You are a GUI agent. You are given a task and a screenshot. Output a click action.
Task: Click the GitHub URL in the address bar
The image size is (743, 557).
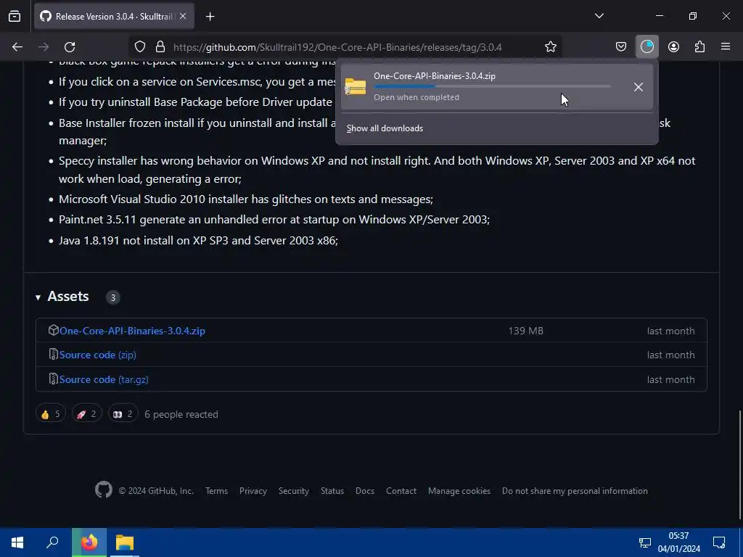tap(337, 47)
